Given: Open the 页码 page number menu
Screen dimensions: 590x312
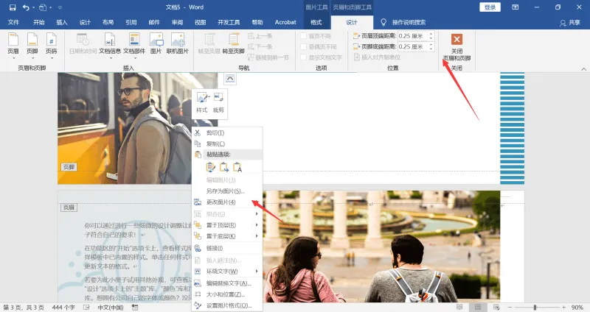Looking at the screenshot, I should [x=52, y=46].
